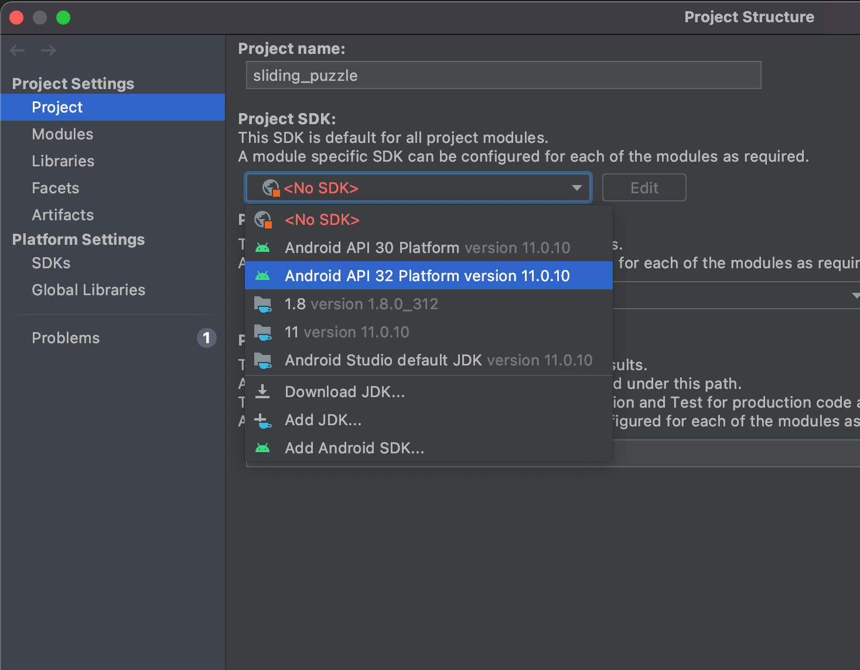Select Android Studio default JDK
Viewport: 860px width, 670px height.
tap(438, 360)
